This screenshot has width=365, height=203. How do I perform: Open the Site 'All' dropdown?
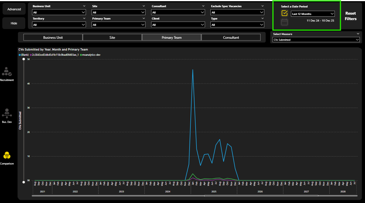tap(119, 12)
